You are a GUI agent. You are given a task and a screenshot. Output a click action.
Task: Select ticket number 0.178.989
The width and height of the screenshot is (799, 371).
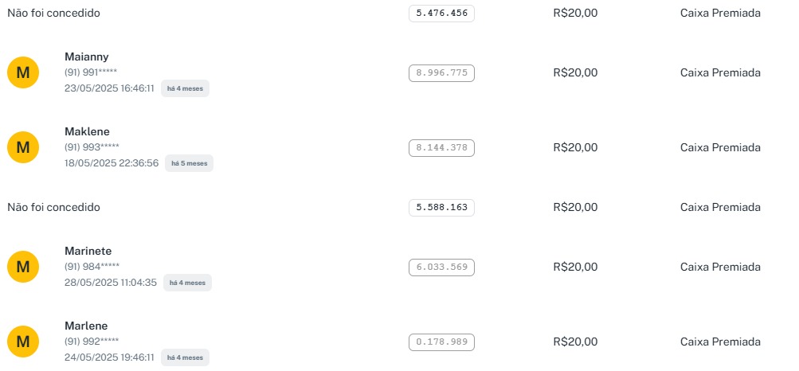[x=441, y=342]
